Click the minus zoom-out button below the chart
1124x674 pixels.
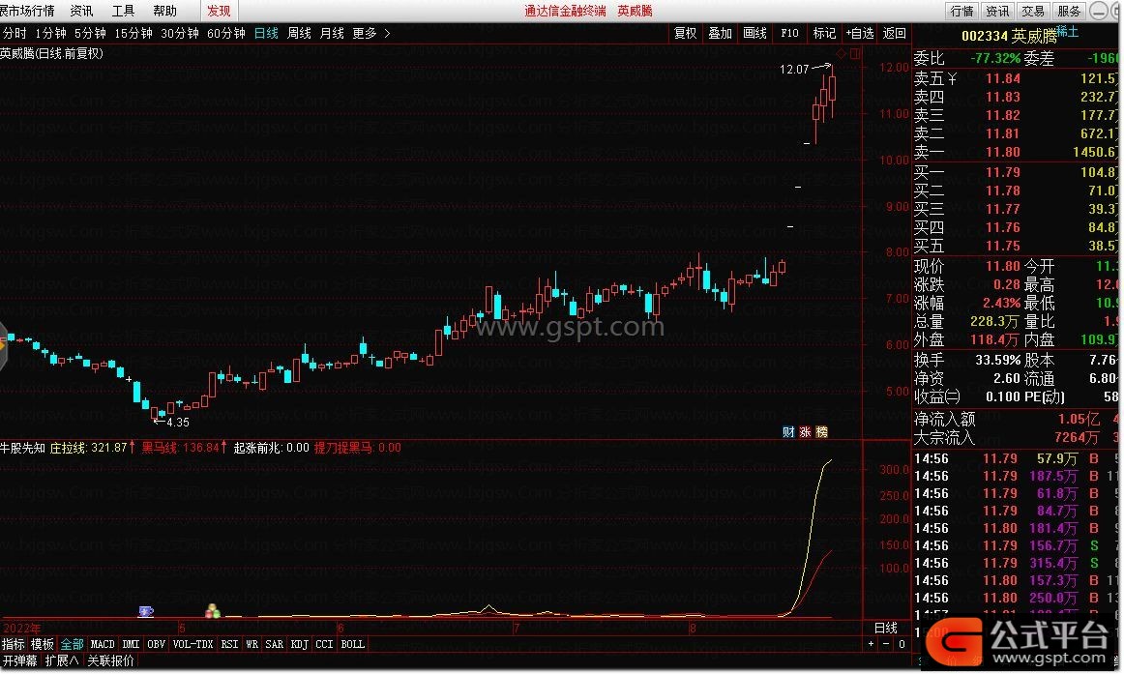(x=886, y=644)
